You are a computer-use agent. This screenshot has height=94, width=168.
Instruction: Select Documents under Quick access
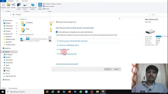(9, 28)
